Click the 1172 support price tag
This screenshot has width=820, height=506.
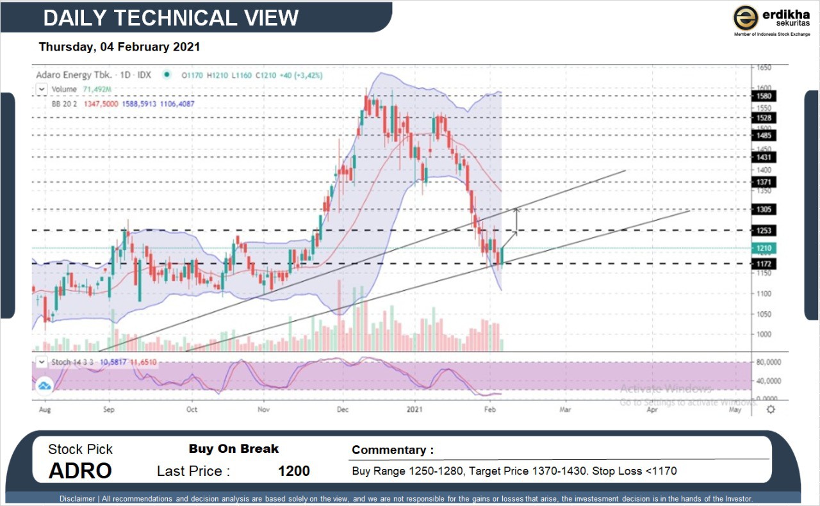pos(766,264)
